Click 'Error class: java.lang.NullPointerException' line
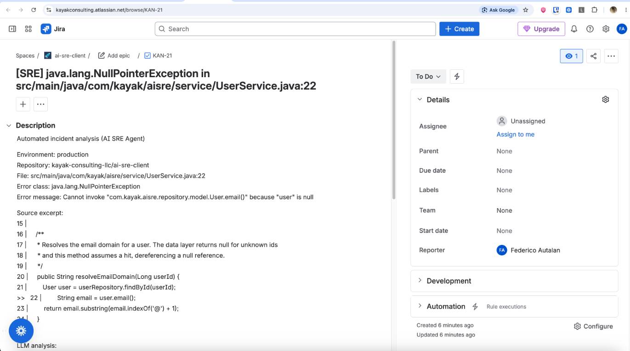Viewport: 630px width, 351px height. click(x=79, y=187)
